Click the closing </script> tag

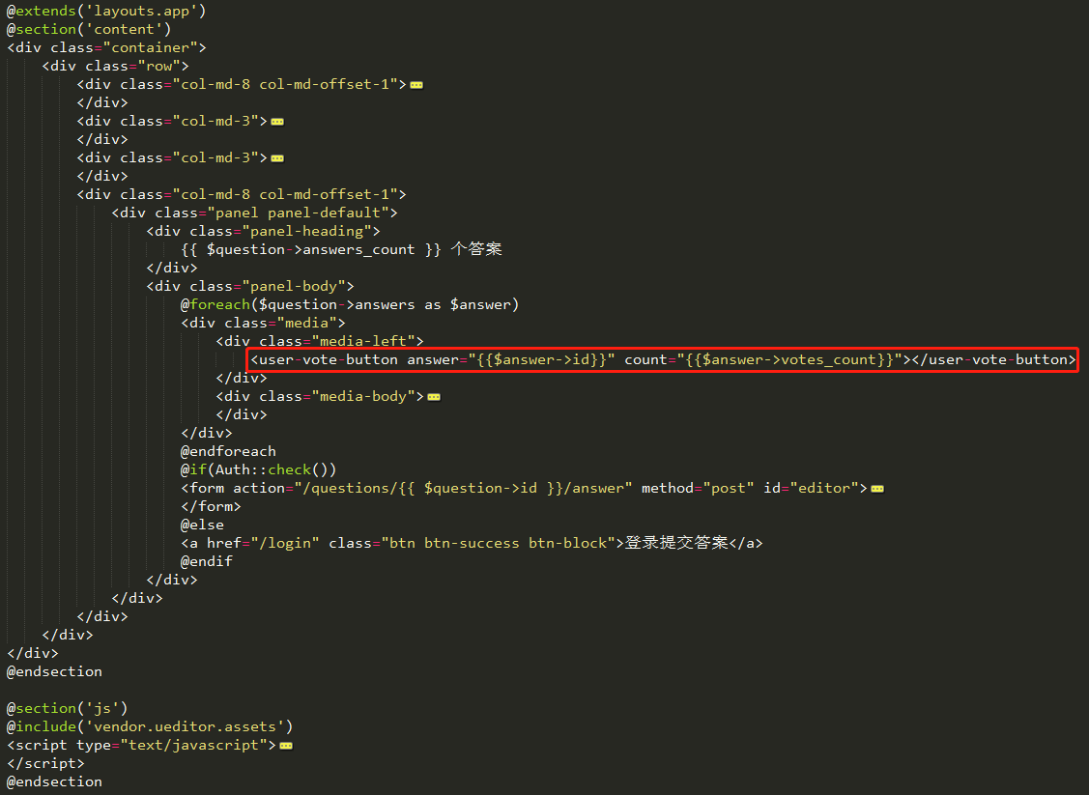coord(45,763)
